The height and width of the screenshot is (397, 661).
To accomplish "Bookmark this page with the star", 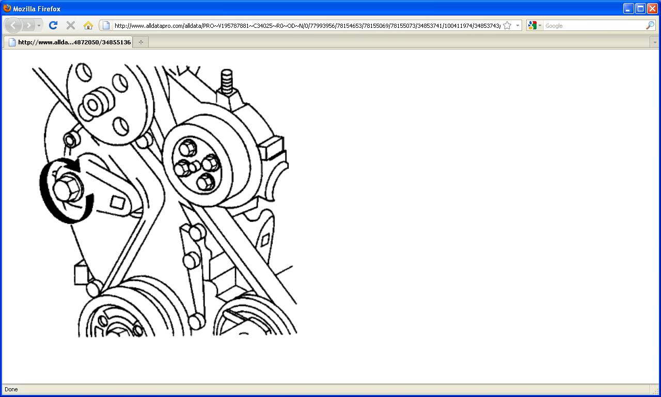I will point(507,25).
